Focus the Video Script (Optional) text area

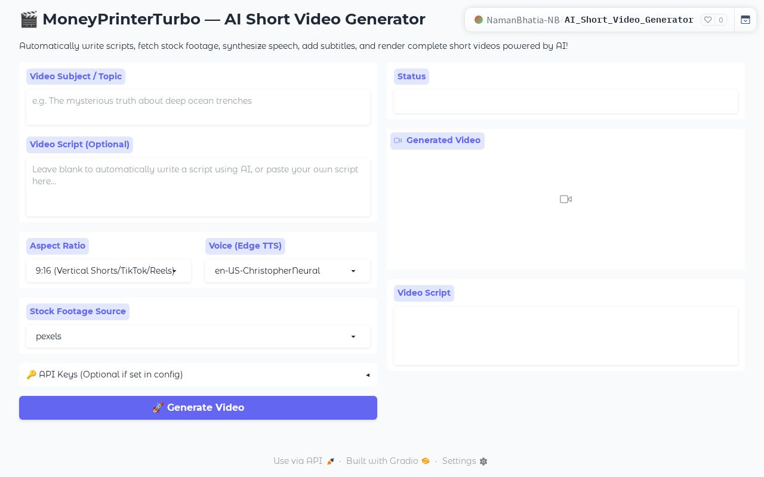pos(198,187)
